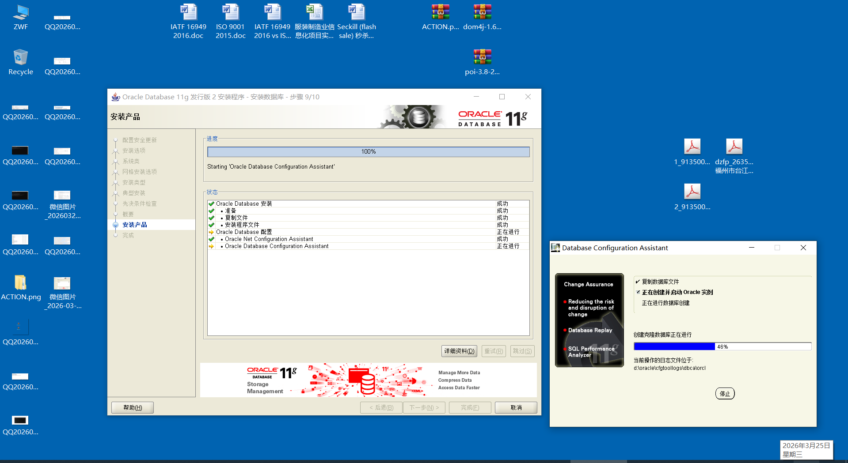The height and width of the screenshot is (463, 848).
Task: Select the poi-3.8-2... archive icon
Action: (x=482, y=62)
